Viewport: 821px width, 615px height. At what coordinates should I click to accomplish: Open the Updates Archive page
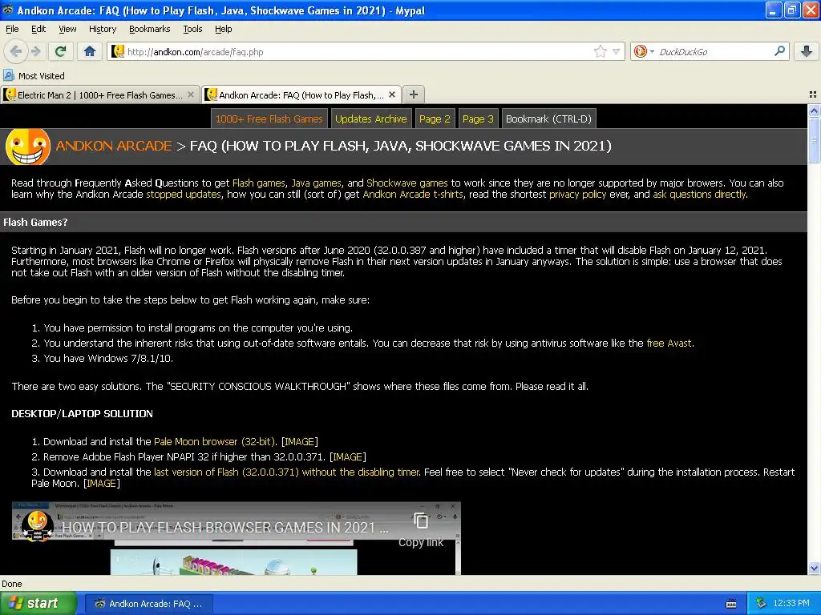pyautogui.click(x=370, y=119)
